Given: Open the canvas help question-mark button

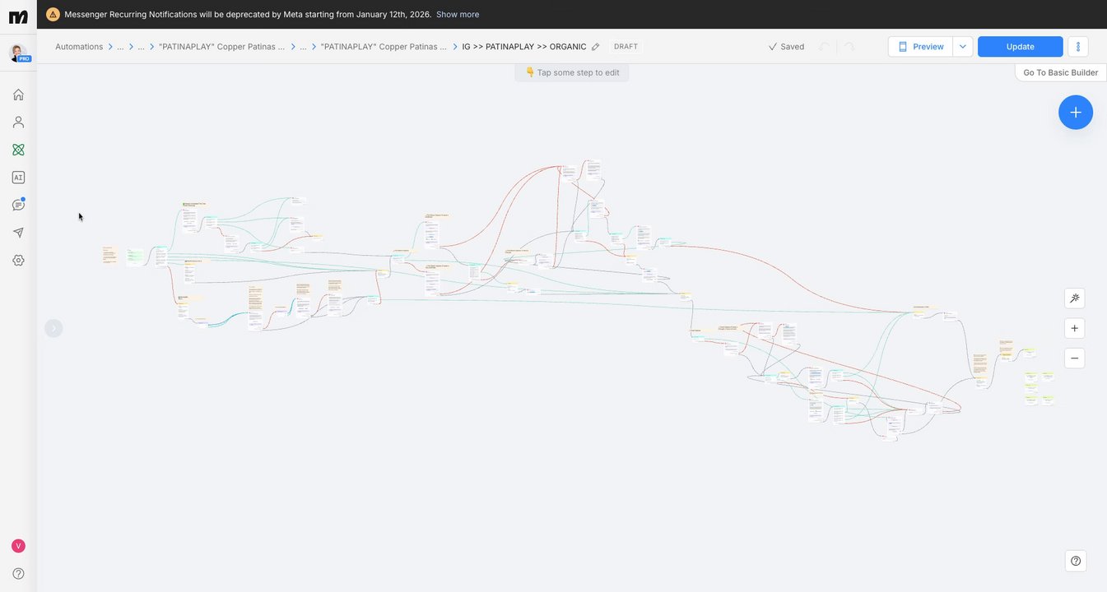Looking at the screenshot, I should (1076, 561).
